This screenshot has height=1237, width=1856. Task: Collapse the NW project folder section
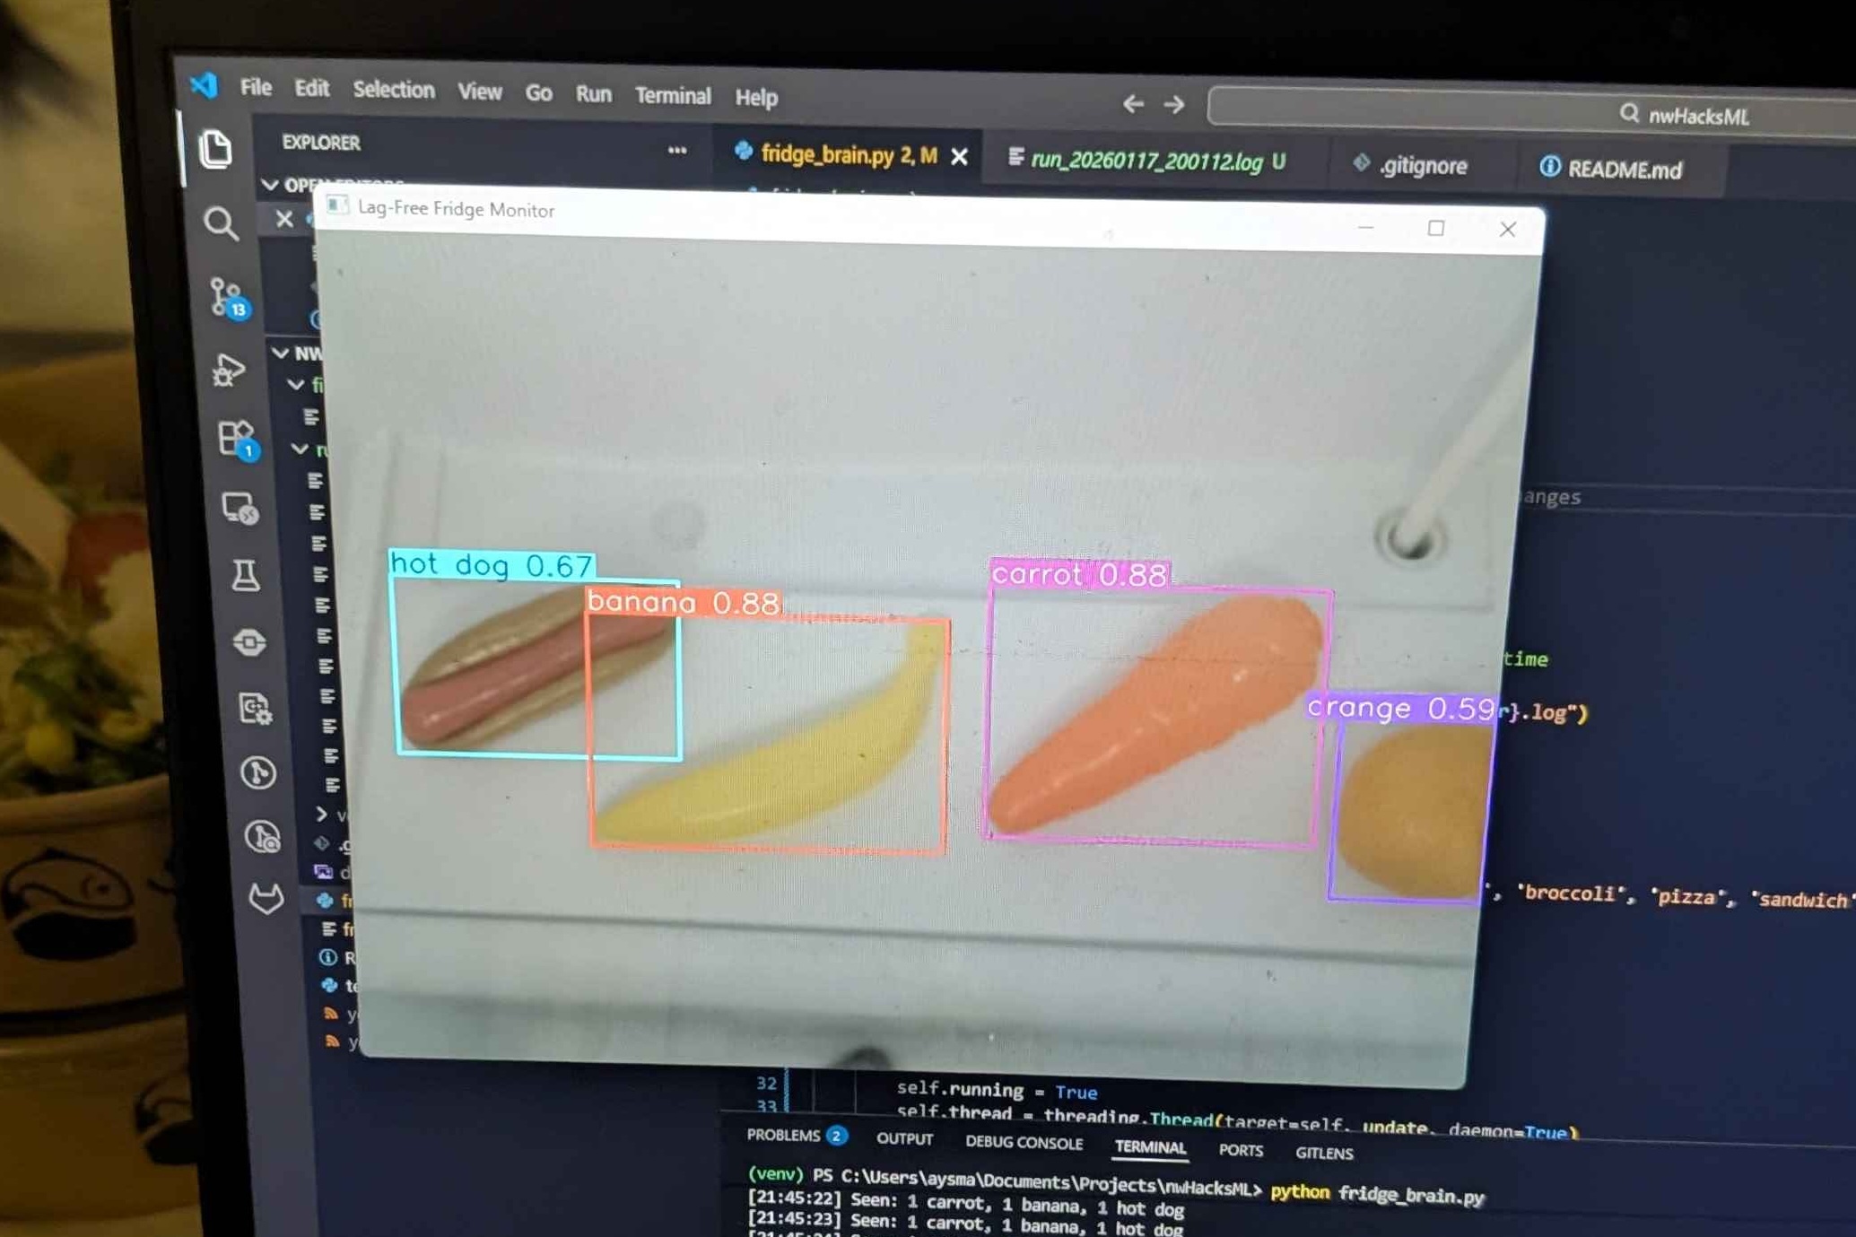tap(282, 353)
